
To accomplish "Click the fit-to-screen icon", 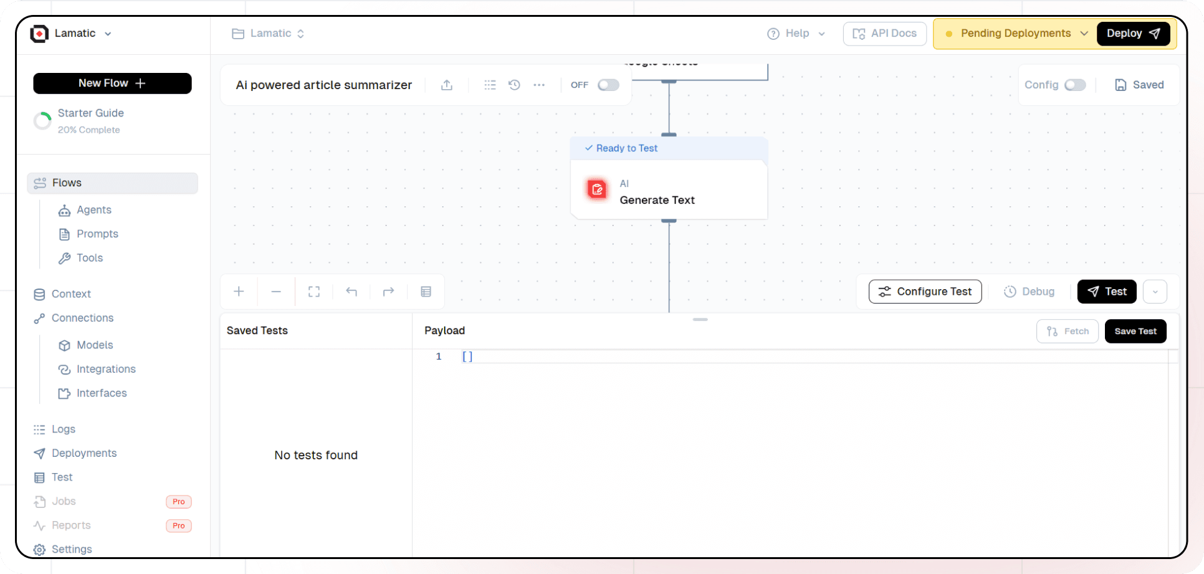I will (314, 292).
